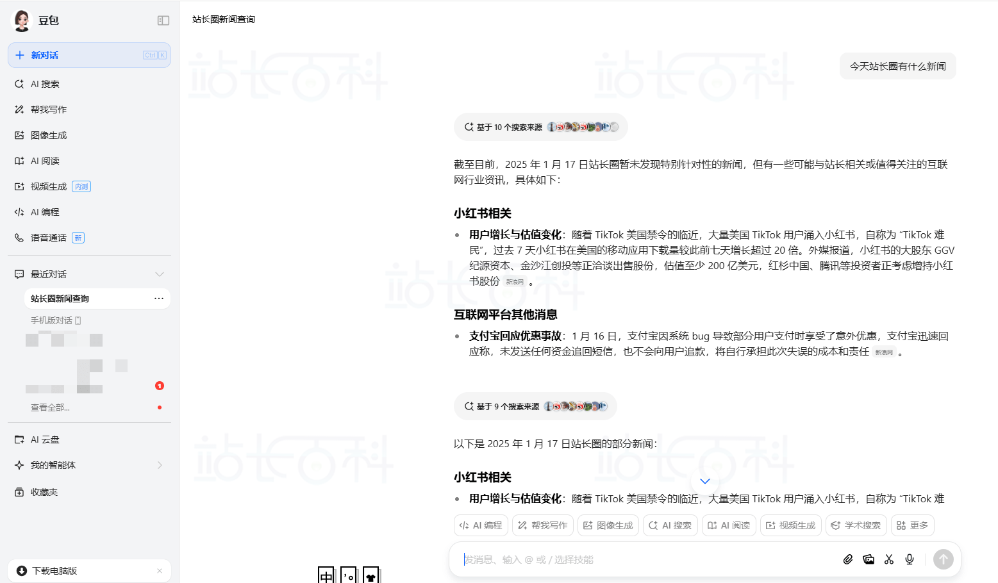Open the 新浪网 citation after 成本和责任

tap(884, 352)
